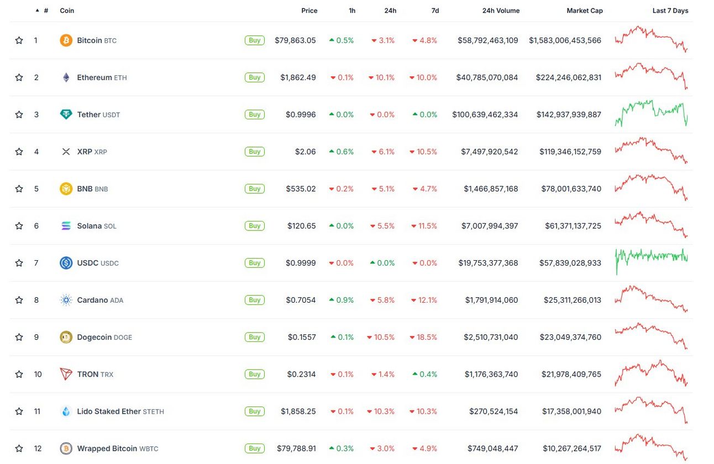Click the Bitcoin orange logo icon

coord(66,40)
